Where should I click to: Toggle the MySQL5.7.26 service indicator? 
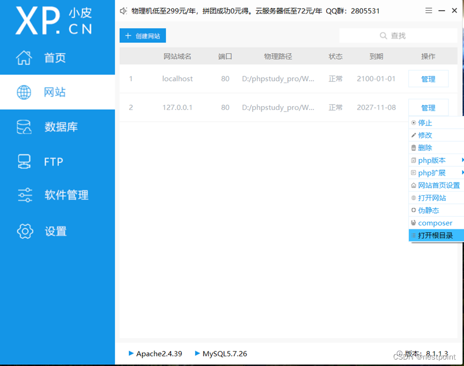point(197,354)
